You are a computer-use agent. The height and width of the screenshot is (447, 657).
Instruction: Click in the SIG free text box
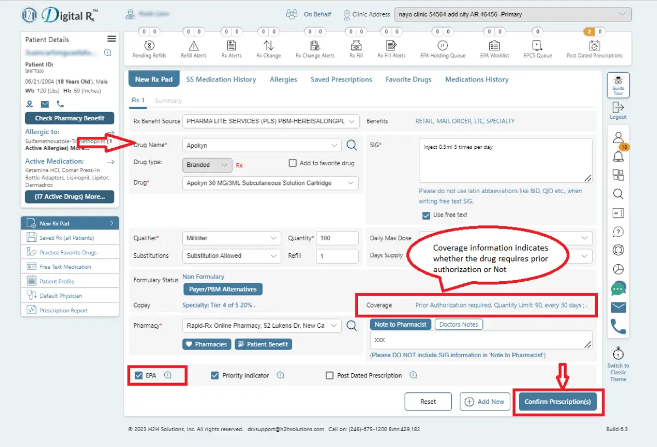[x=505, y=160]
